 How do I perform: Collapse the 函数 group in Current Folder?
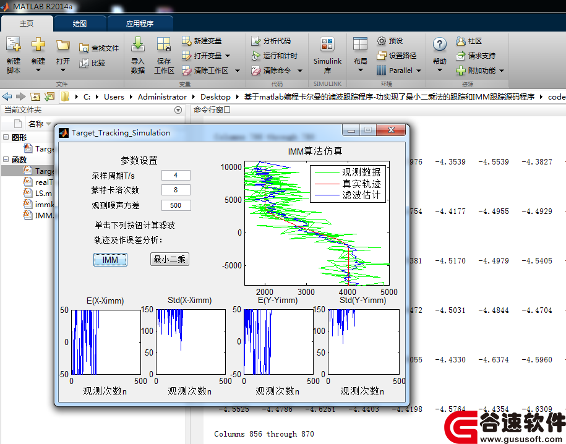pyautogui.click(x=6, y=159)
